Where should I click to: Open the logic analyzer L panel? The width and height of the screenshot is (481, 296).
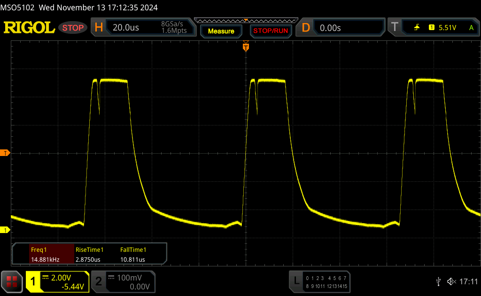[296, 280]
